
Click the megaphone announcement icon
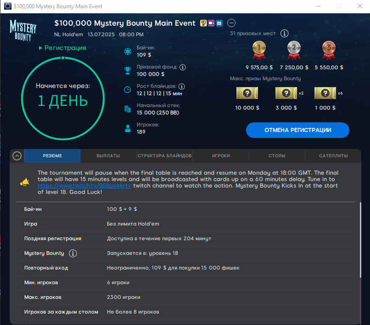[25, 182]
